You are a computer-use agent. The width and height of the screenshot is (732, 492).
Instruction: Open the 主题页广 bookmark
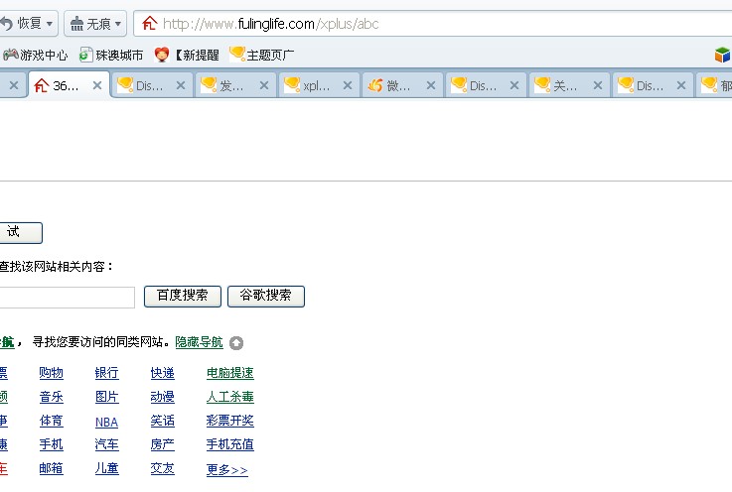point(262,55)
